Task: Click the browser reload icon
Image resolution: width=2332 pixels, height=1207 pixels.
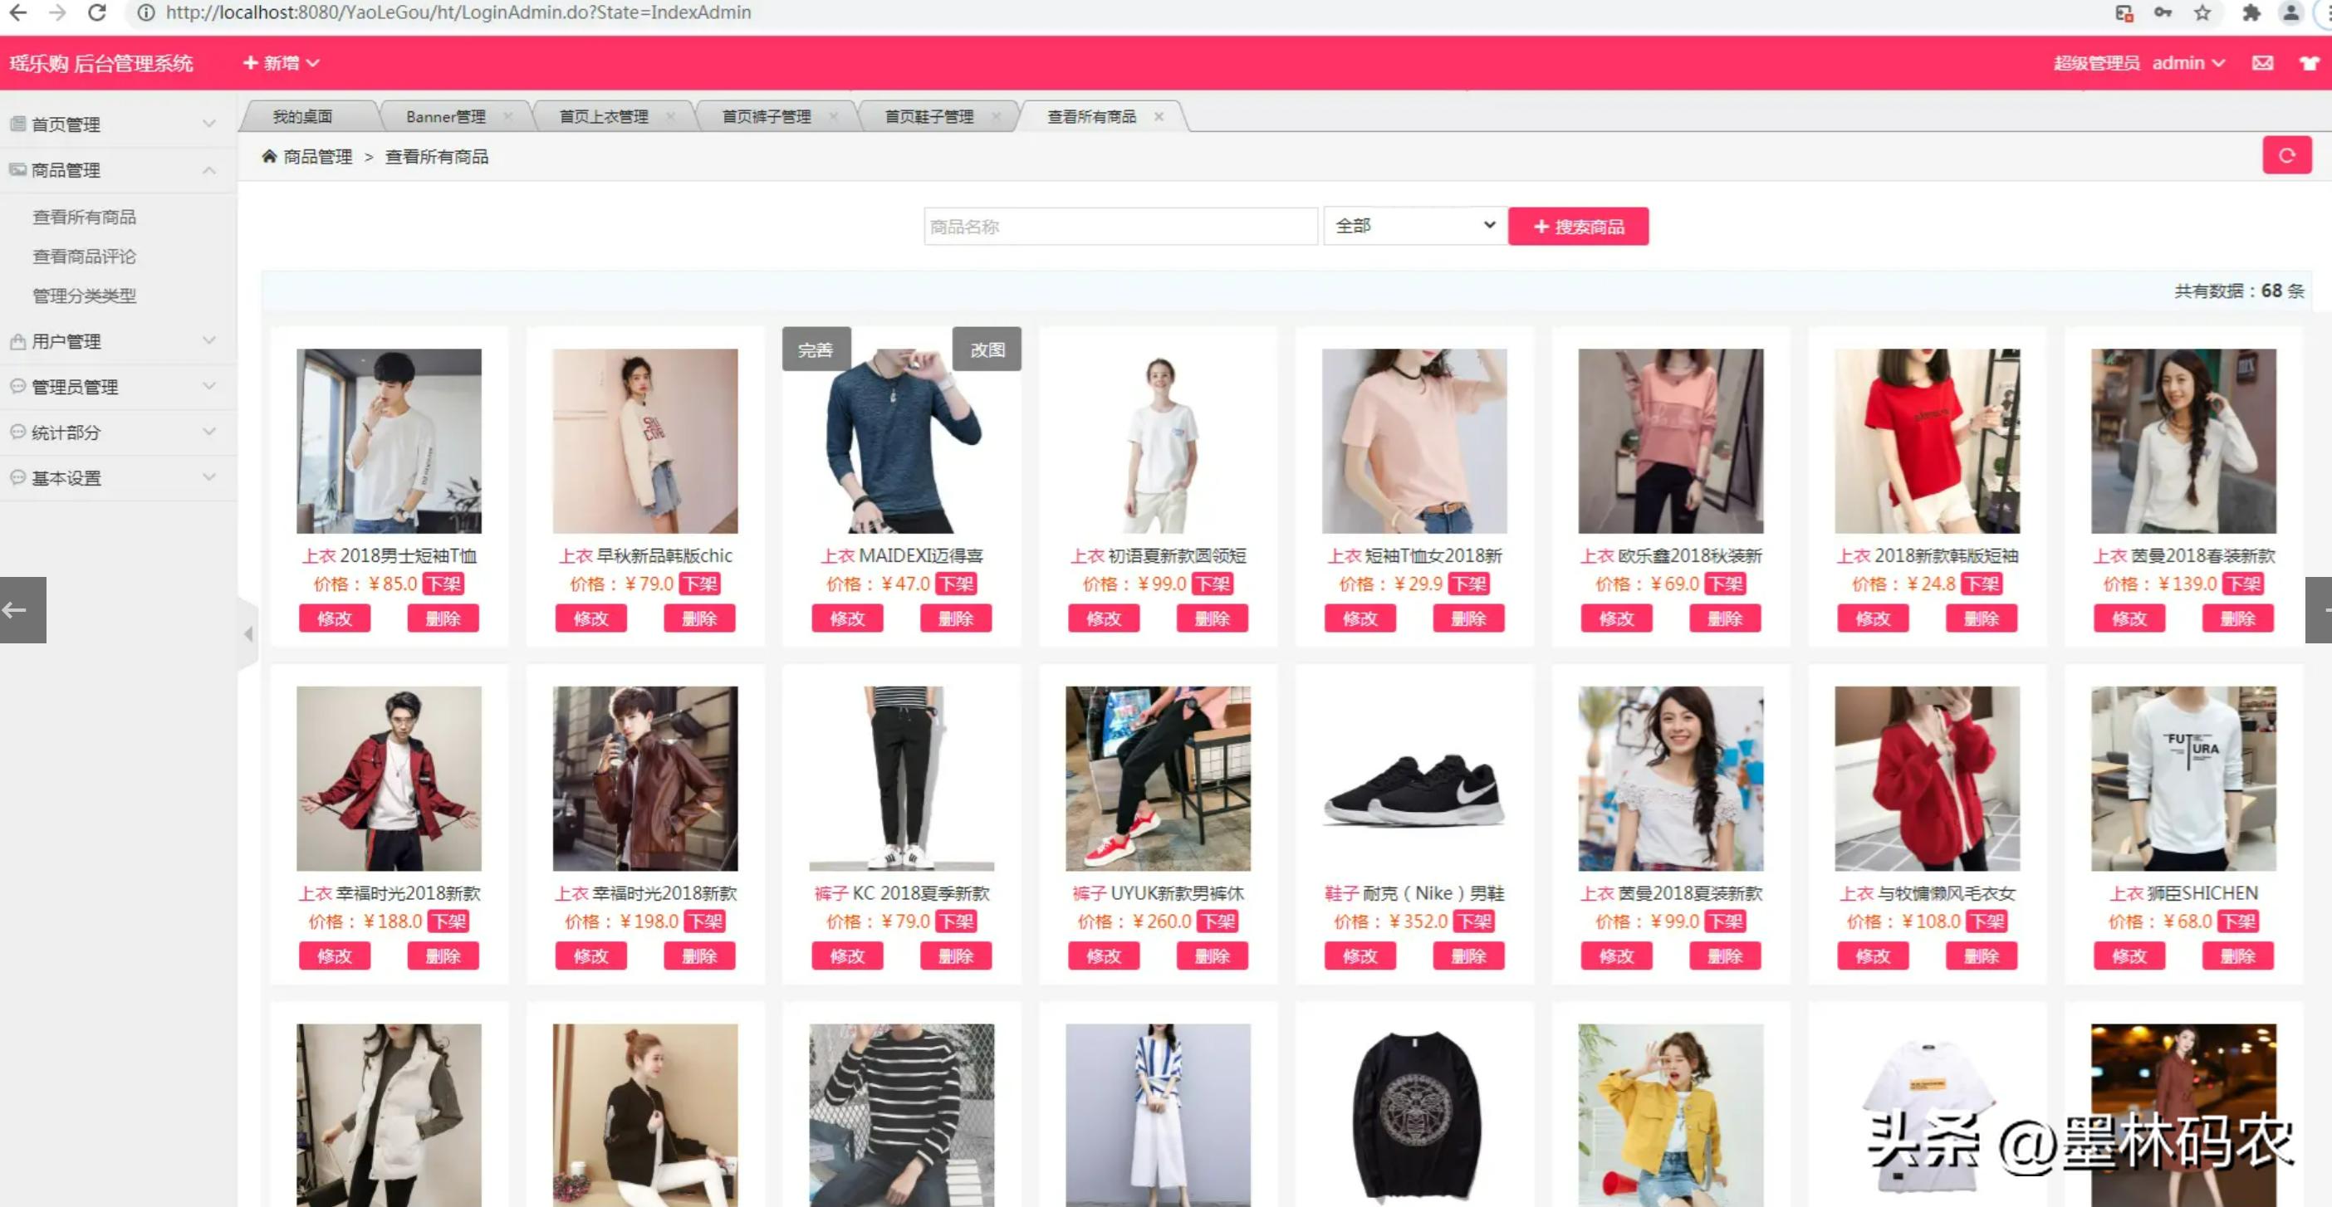Action: point(97,12)
